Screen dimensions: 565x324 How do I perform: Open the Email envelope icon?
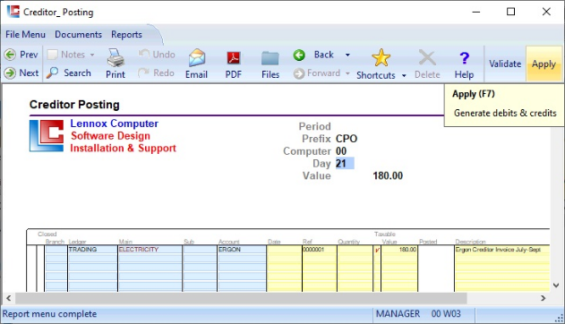click(197, 57)
